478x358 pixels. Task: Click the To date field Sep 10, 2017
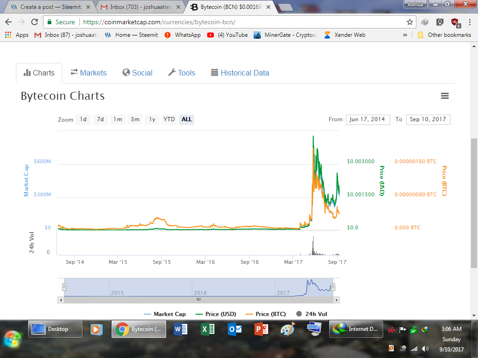(428, 119)
